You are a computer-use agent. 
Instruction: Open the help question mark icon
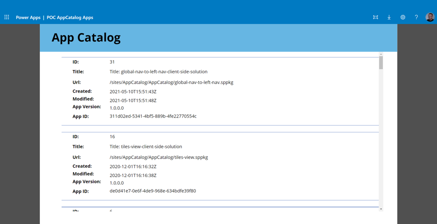(x=416, y=17)
